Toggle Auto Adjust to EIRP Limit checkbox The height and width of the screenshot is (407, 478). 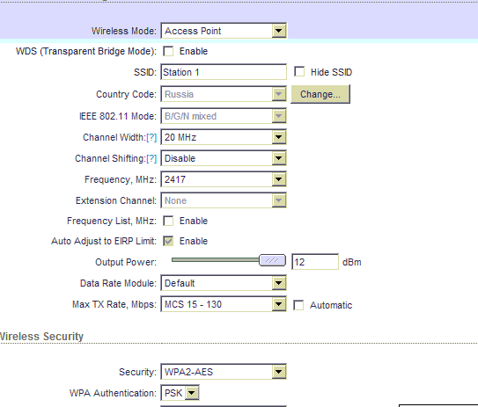coord(168,241)
